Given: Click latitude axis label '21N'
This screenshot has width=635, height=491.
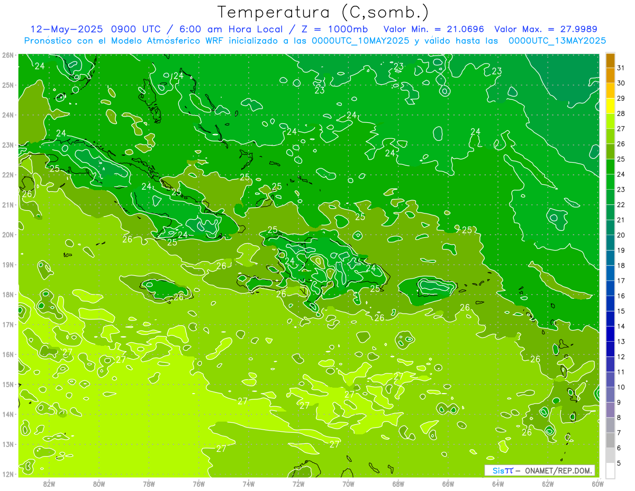Looking at the screenshot, I should point(8,205).
